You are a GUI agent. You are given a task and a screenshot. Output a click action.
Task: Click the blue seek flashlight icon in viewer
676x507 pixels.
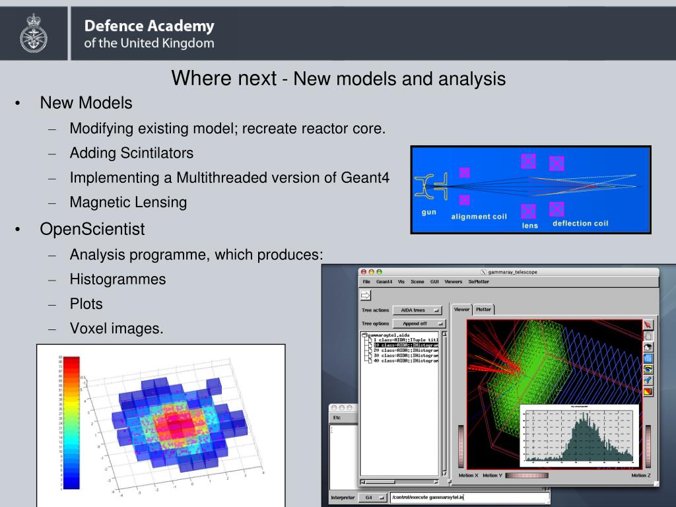click(648, 381)
